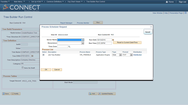This screenshot has width=188, height=105.
Task: Click Tree Builder Run Control breadcrumb
Action: point(95,2)
